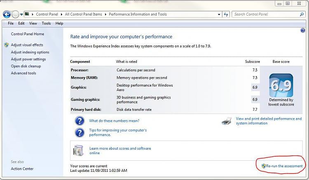Open the File menu

[x=11, y=23]
